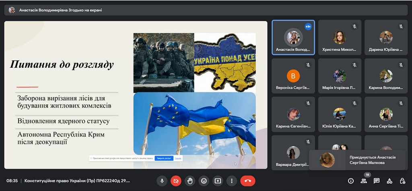Viewport: 412px width, 191px height.
Task: Click the 'Скрыть' link in sharing bar
Action: (178, 158)
